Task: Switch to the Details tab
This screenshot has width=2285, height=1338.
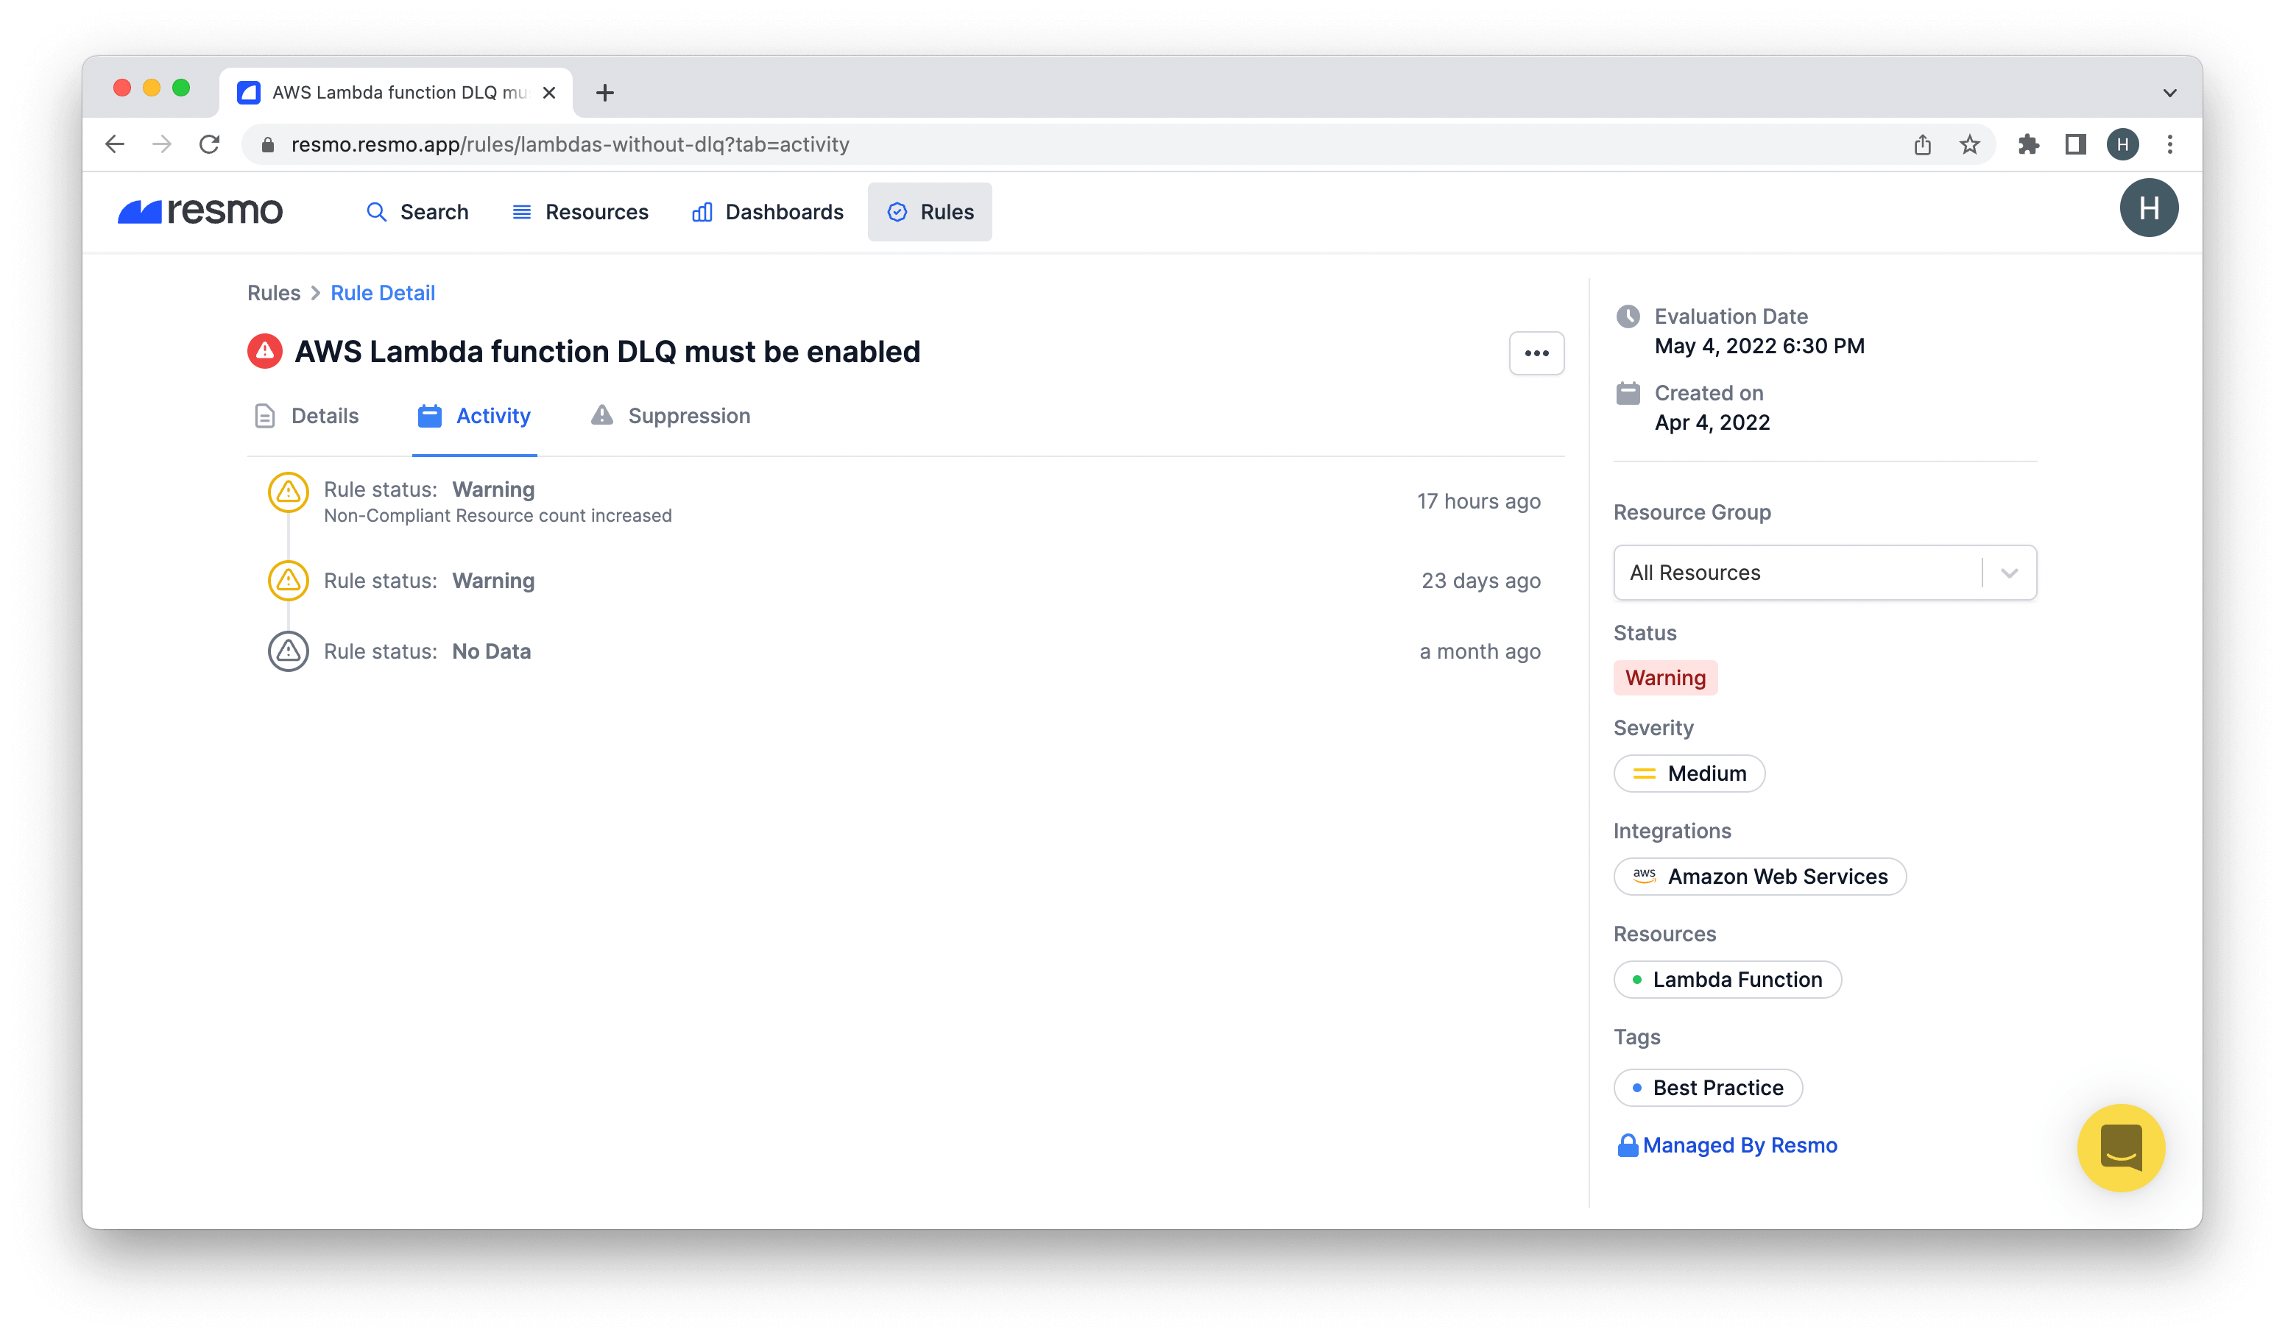Action: 308,416
